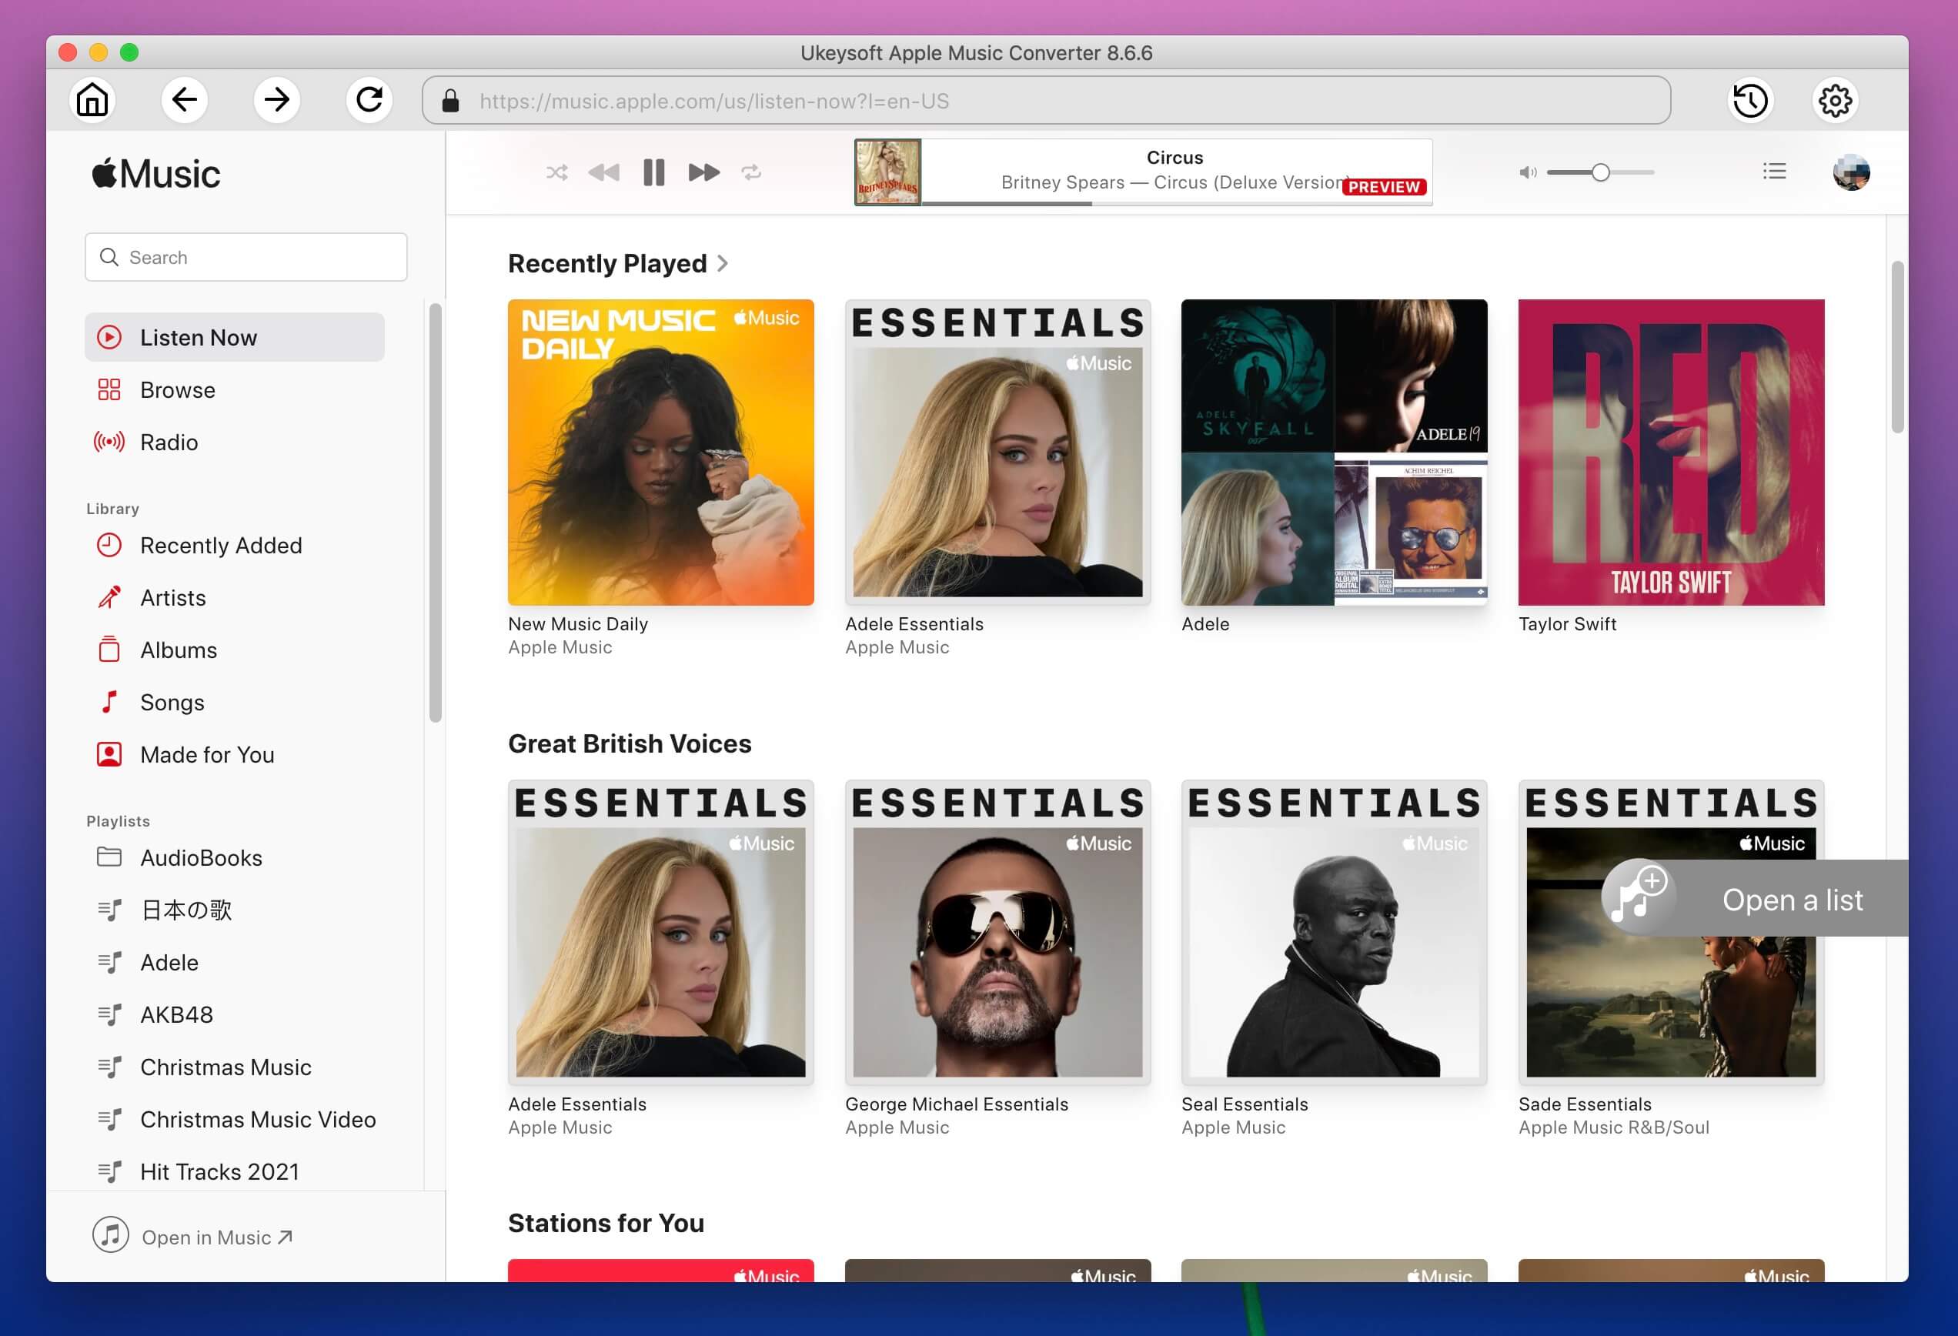Click the Browse grid icon
This screenshot has width=1958, height=1336.
click(x=109, y=389)
